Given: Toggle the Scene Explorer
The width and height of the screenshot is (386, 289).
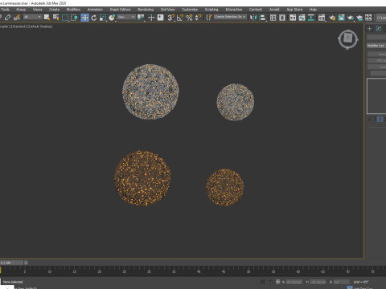Looking at the screenshot, I should (x=273, y=18).
